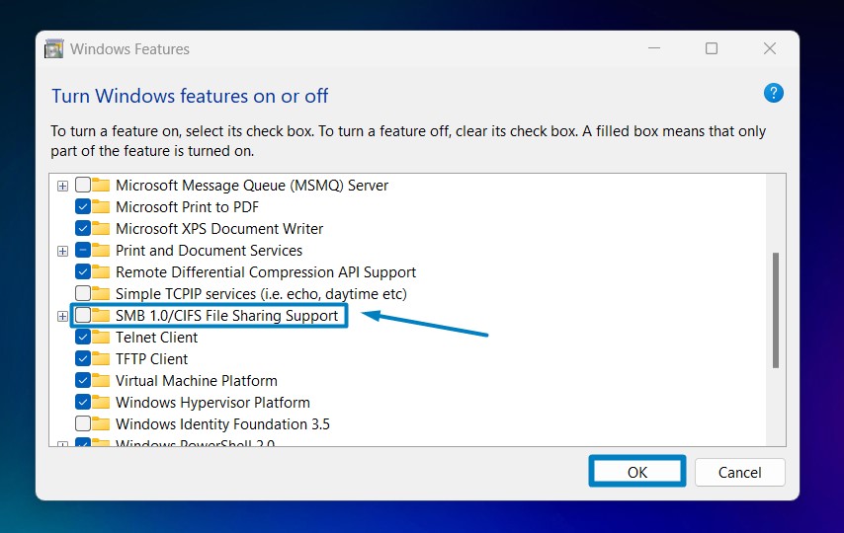Image resolution: width=844 pixels, height=533 pixels.
Task: Click the folder icon beside SMB 1.0/CIFS File Sharing
Action: coord(101,315)
